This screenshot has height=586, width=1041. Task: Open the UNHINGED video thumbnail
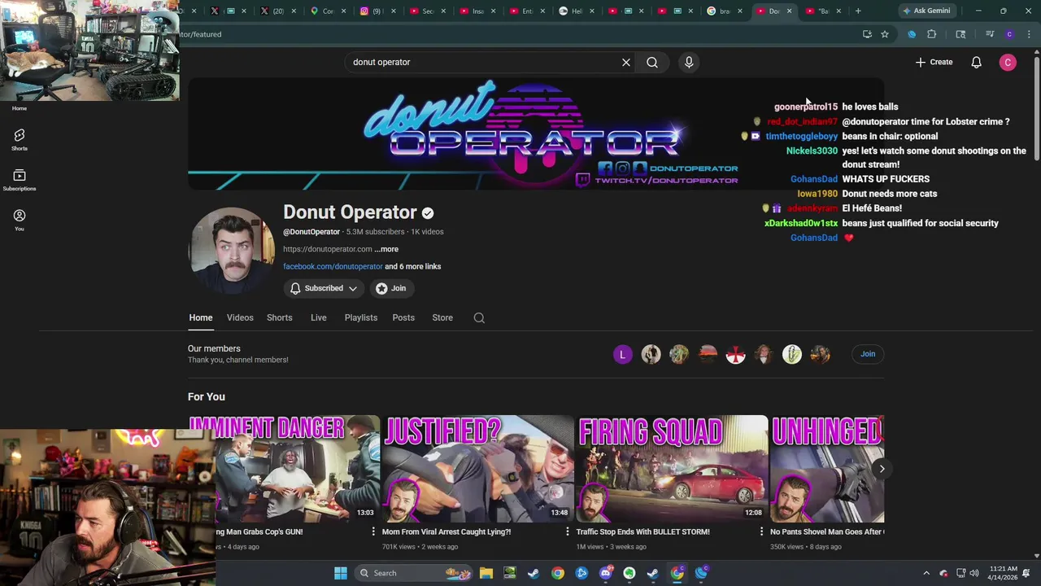point(827,469)
